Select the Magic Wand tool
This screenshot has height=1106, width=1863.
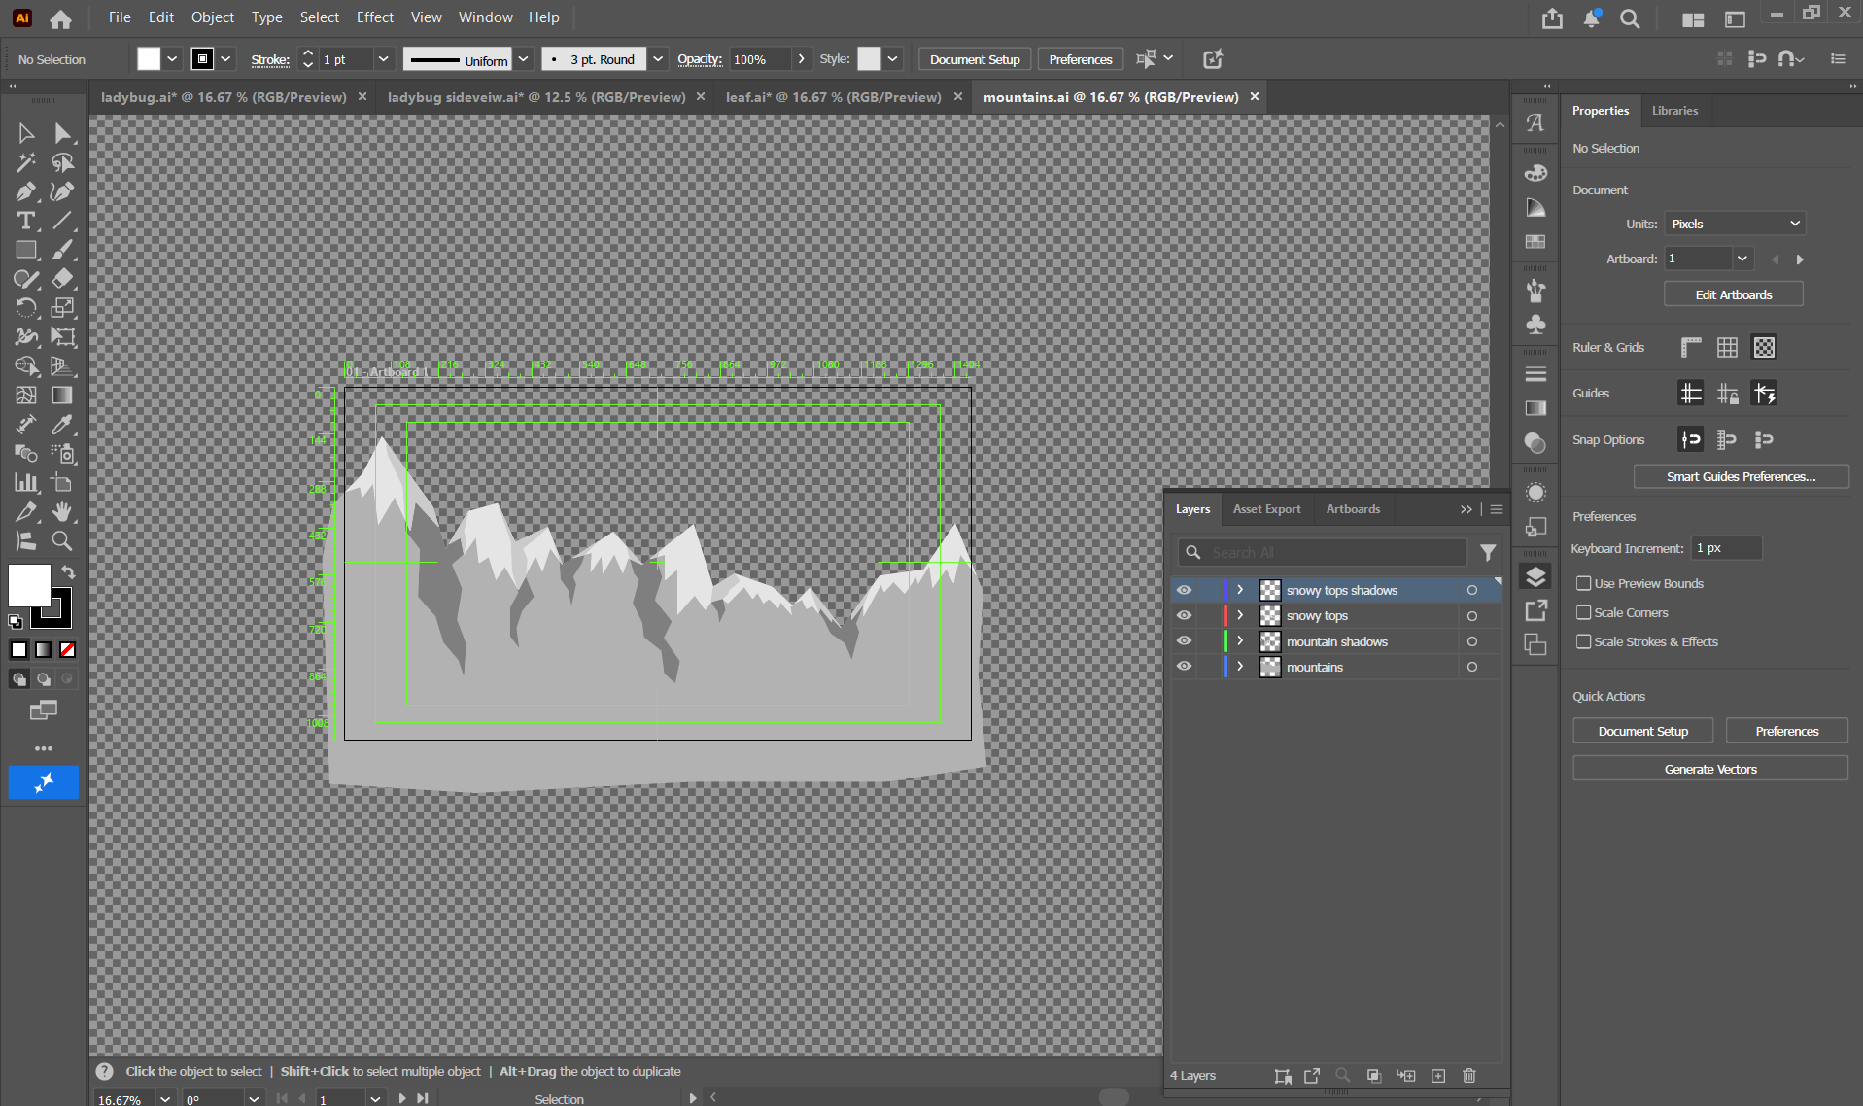(26, 162)
